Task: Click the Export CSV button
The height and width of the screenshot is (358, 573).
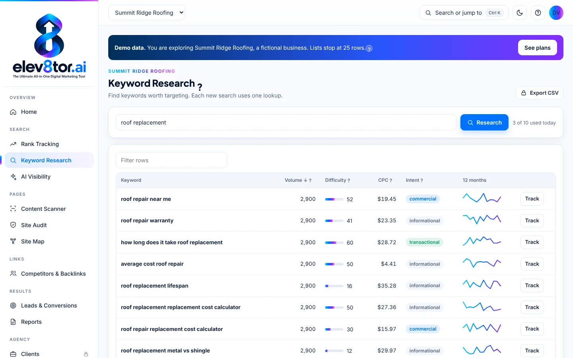Action: coord(540,93)
